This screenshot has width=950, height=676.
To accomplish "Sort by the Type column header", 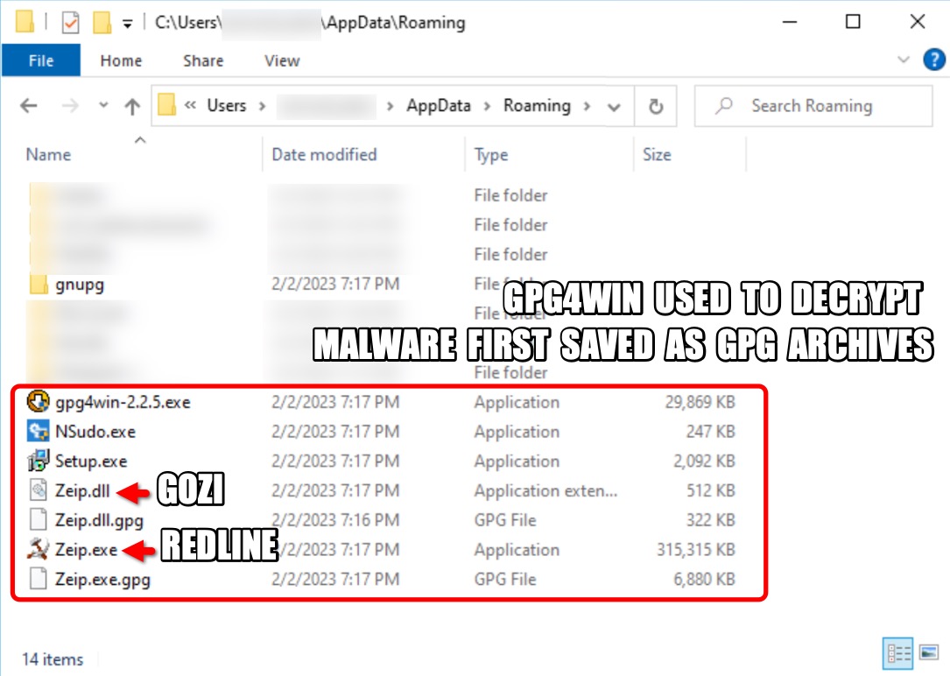I will 490,154.
